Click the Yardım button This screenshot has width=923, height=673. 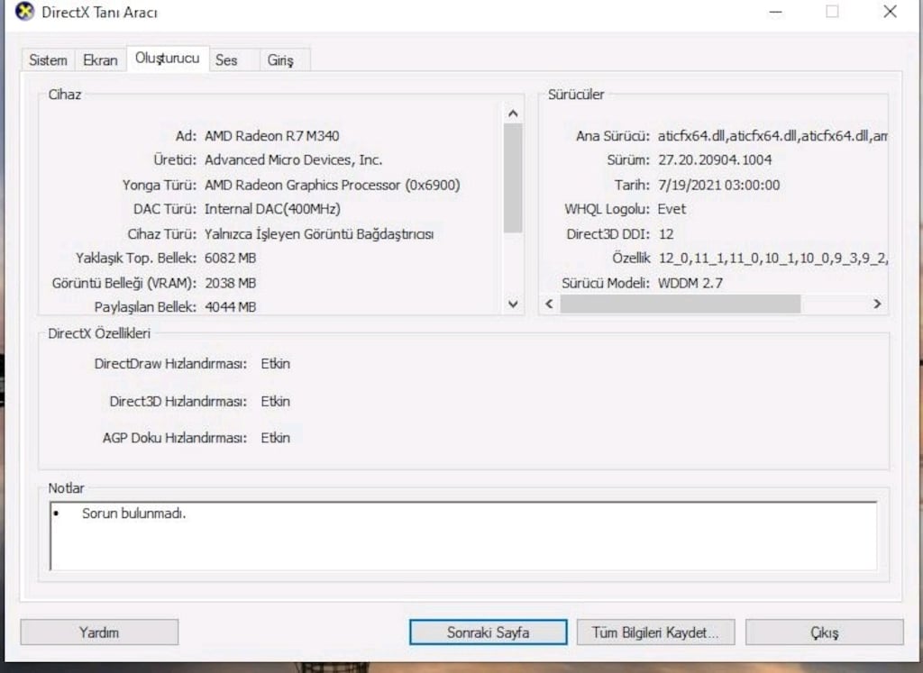99,632
